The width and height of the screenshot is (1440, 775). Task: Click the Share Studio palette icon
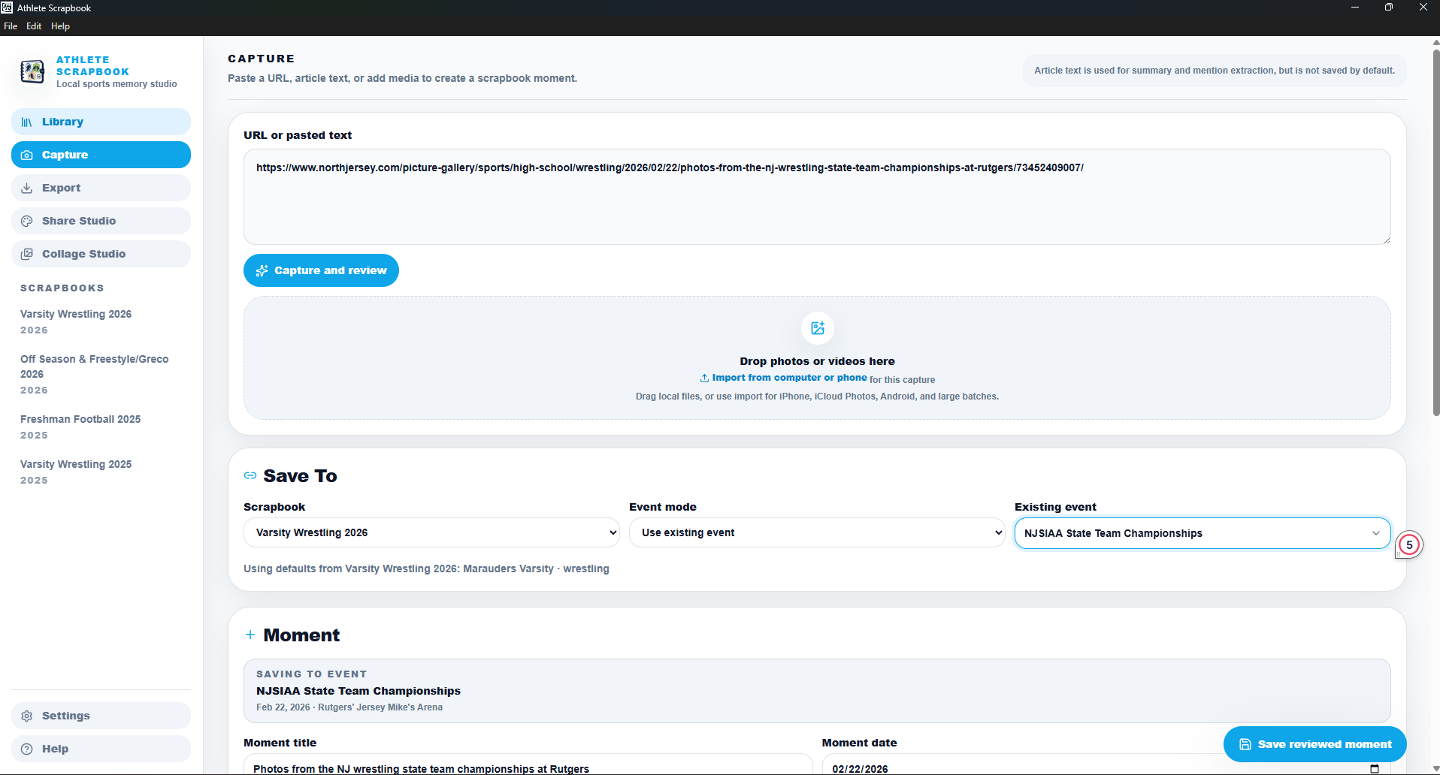tap(27, 221)
